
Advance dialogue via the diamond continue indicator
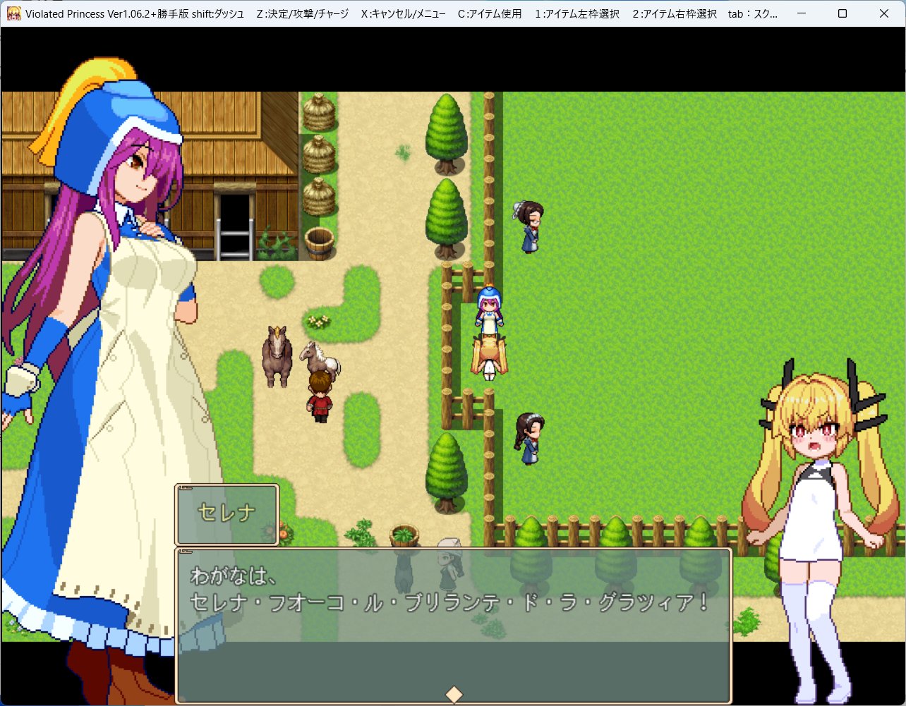tap(454, 694)
